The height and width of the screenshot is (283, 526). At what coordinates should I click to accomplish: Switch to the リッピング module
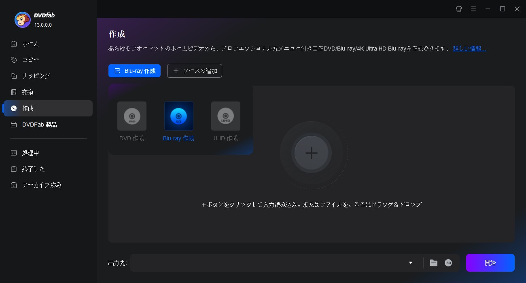[48, 76]
